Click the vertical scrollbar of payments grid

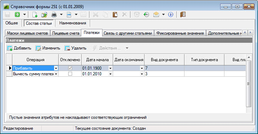click(248, 83)
